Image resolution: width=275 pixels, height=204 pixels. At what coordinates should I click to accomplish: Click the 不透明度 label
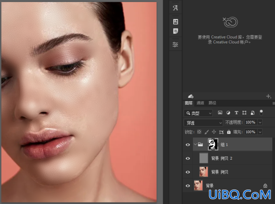(x=234, y=122)
